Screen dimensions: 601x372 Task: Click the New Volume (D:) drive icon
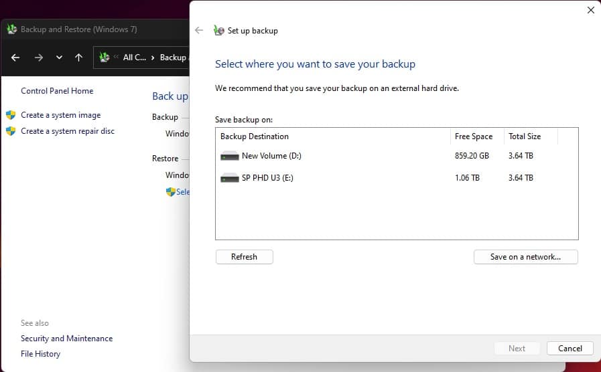230,156
